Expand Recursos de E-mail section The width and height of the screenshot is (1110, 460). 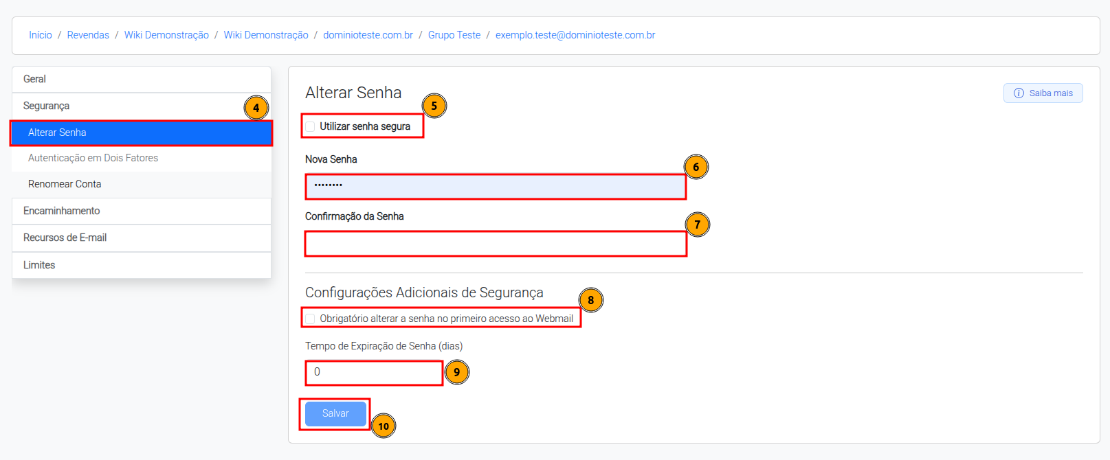tap(142, 238)
